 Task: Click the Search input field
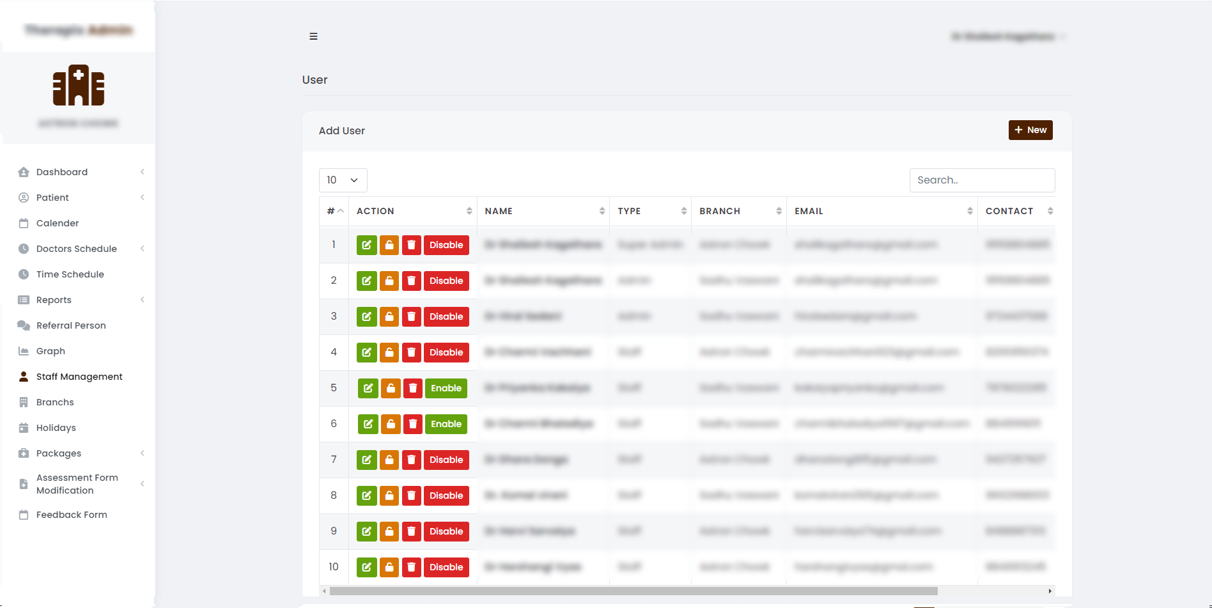pyautogui.click(x=981, y=180)
